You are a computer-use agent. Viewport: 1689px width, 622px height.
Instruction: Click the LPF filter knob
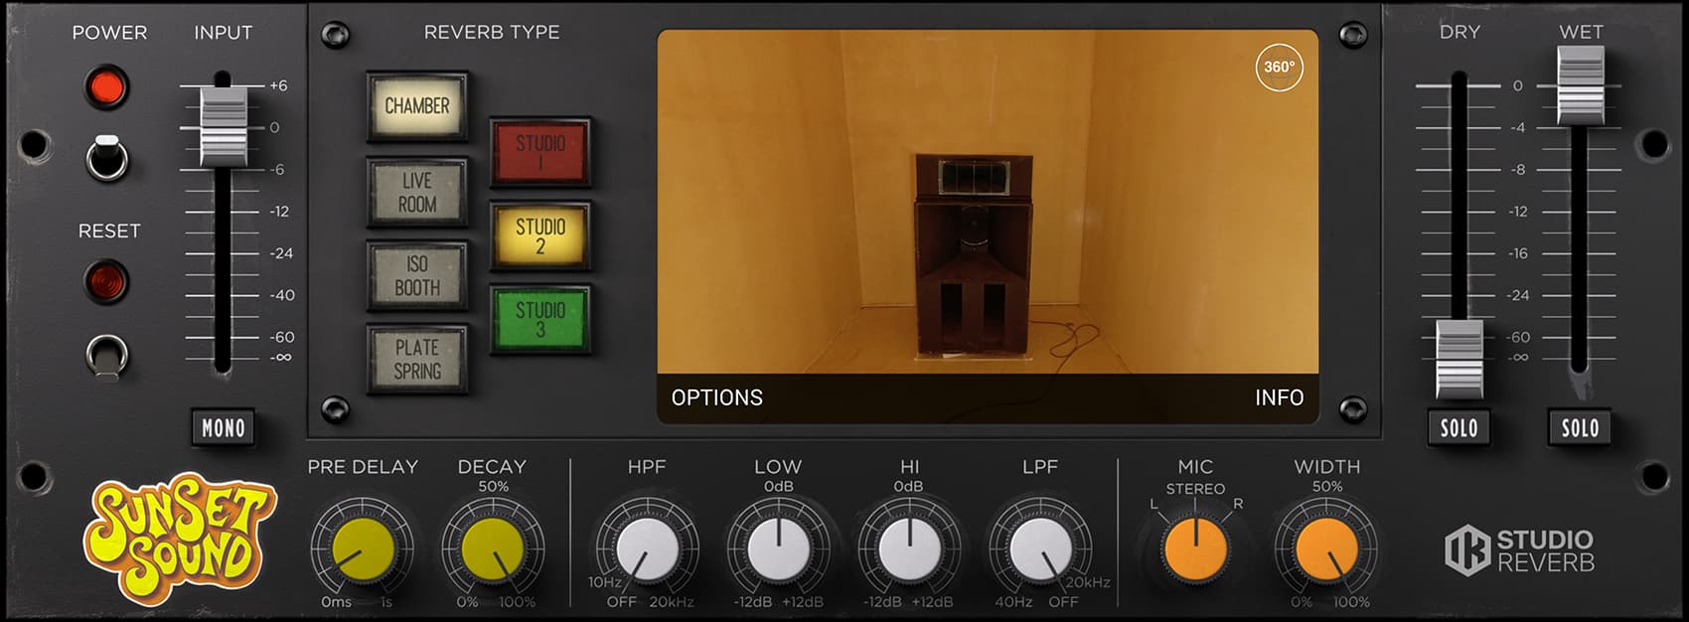1040,549
